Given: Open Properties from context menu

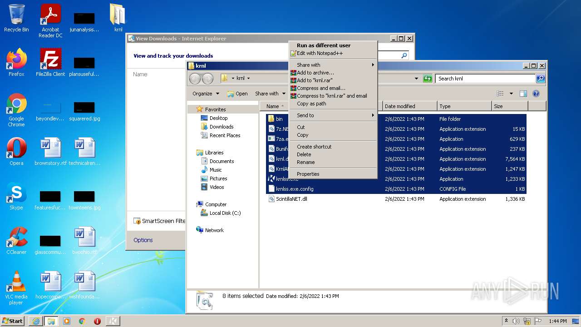Looking at the screenshot, I should tap(333, 174).
